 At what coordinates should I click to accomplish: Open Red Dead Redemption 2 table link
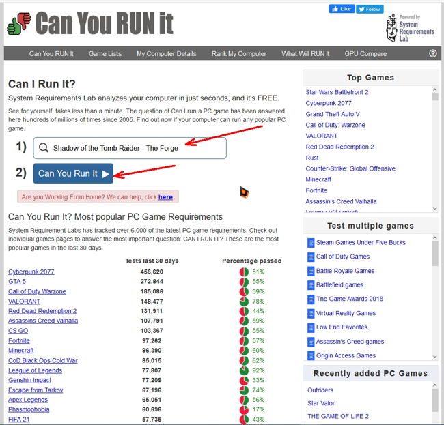(x=42, y=311)
